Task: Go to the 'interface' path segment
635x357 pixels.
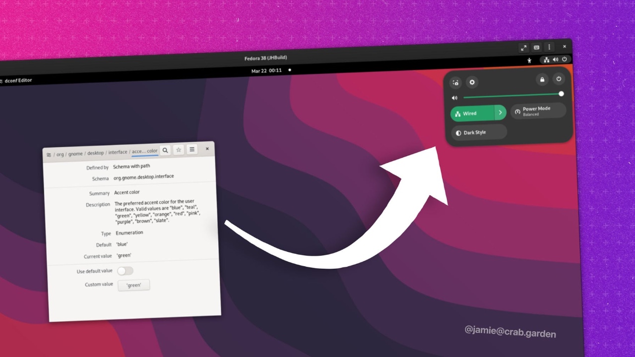Action: pos(118,152)
